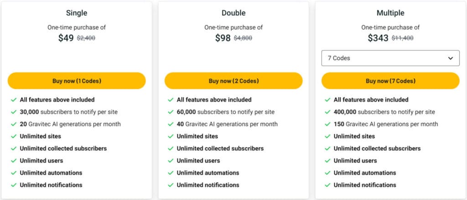Click checkmark next to 150 Gravitec AI generations
The height and width of the screenshot is (200, 467).
(x=327, y=125)
